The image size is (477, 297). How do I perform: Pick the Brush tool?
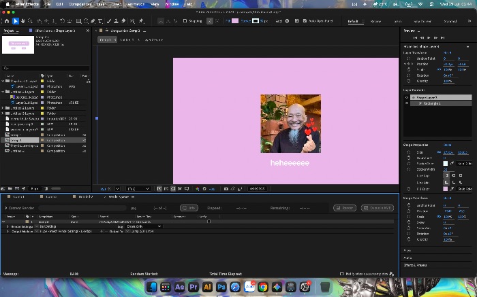109,21
